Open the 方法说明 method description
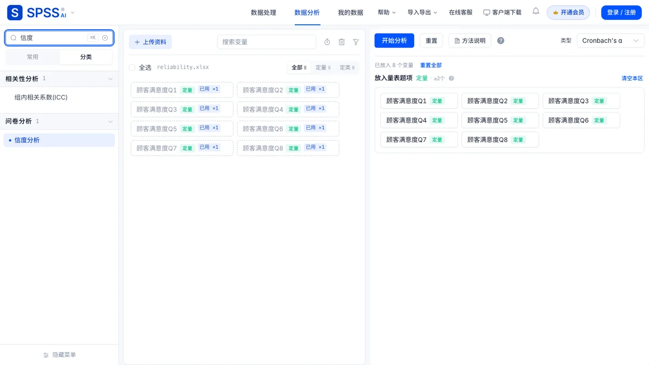Viewport: 649px width, 365px height. 470,41
